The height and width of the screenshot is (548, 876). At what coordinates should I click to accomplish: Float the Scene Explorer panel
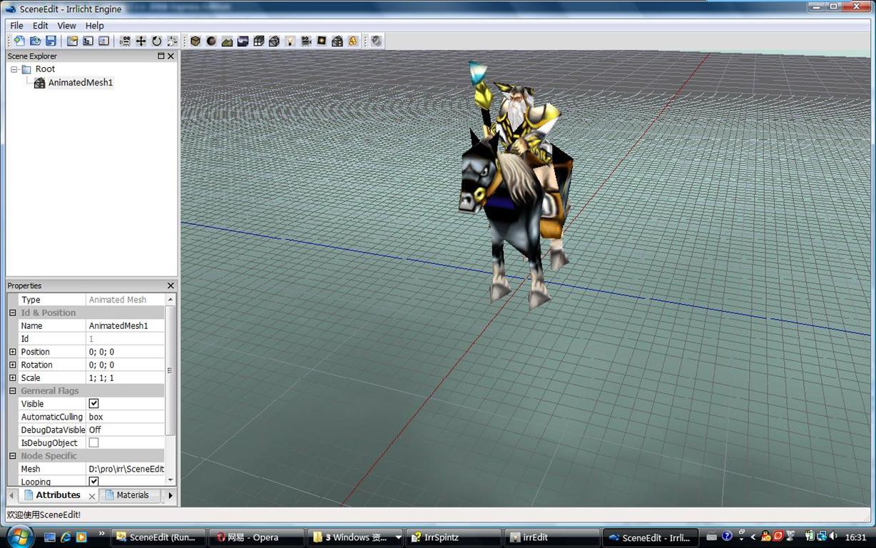click(x=161, y=56)
